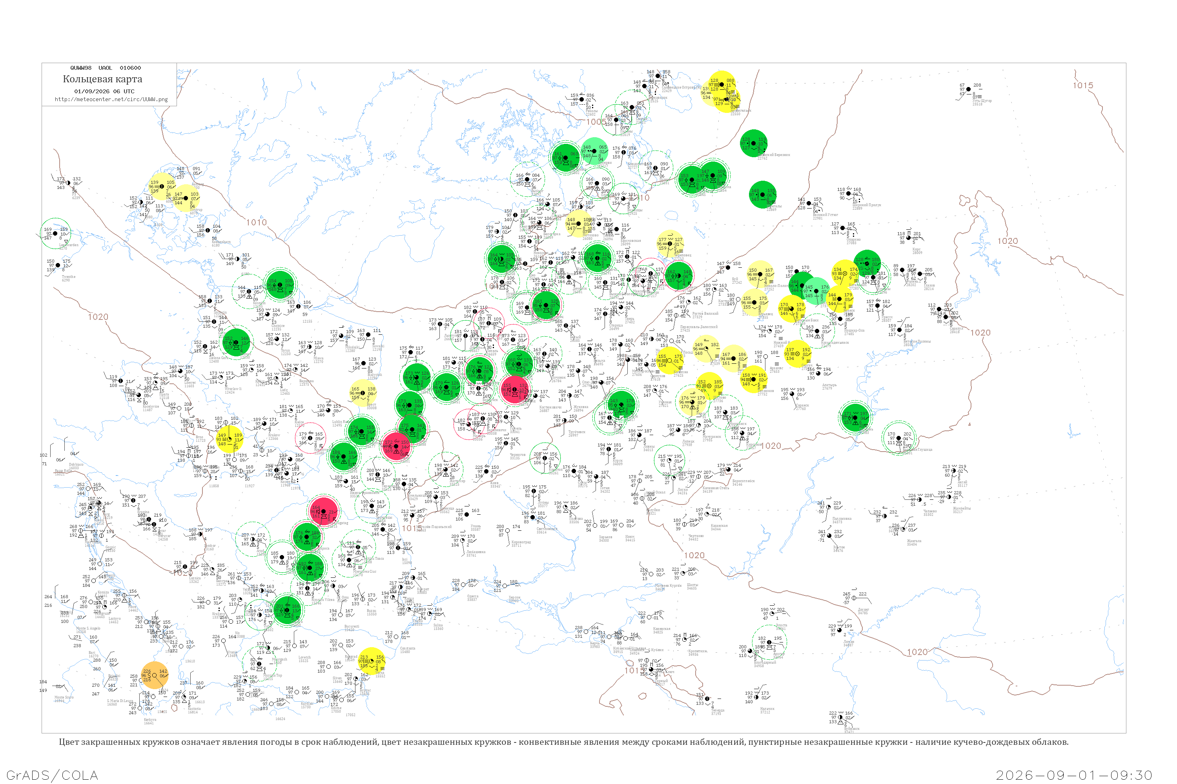Select the yellow Сергач station circle
1177x784 pixels.
(798, 354)
